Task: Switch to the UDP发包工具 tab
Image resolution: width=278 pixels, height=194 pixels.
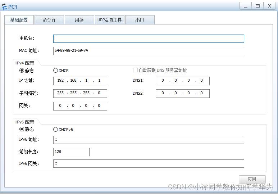Action: (110, 20)
